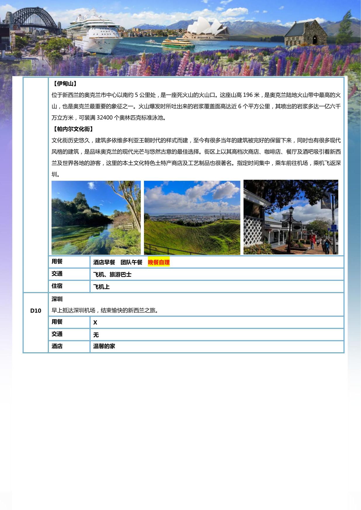The width and height of the screenshot is (361, 510).
Task: Click the 深圳 heading in D10 row
Action: point(57,299)
